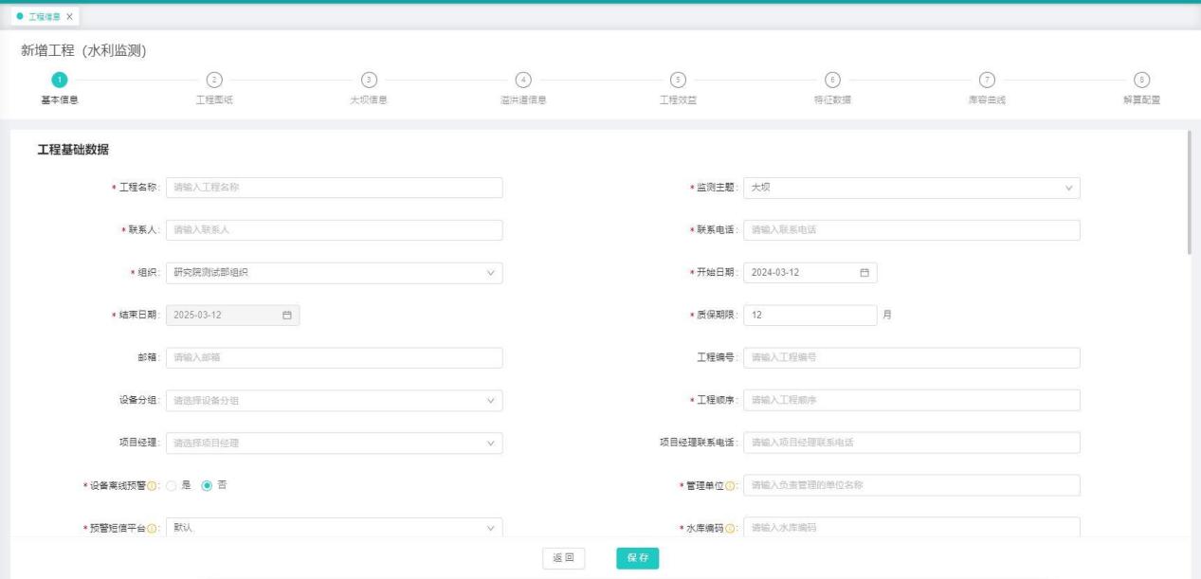Open calendar icon in 开始日期 field
Screen dimensions: 1201x579
point(864,273)
